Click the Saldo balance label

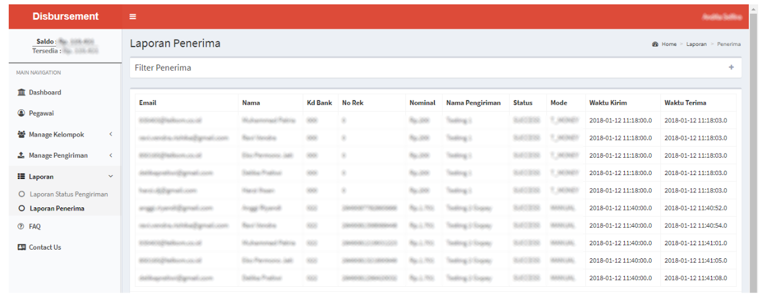47,42
